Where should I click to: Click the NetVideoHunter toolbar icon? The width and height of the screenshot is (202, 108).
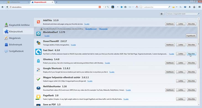coord(185,7)
